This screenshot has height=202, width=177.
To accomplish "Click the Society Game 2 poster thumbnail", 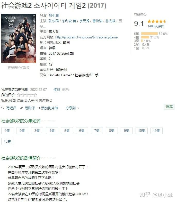I will [19, 38].
